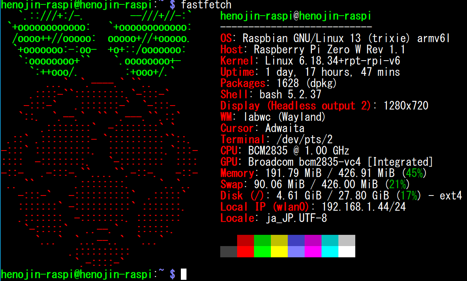Click the green 45% memory percentage
Image resolution: width=467 pixels, height=281 pixels.
[x=414, y=173]
